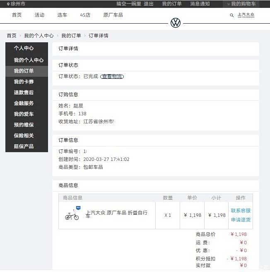Click the 数量 column header
The height and width of the screenshot is (272, 270).
click(x=168, y=198)
